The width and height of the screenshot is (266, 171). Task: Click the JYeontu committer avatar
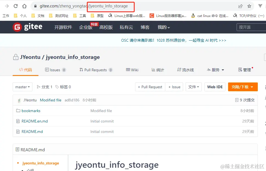[x=19, y=100]
